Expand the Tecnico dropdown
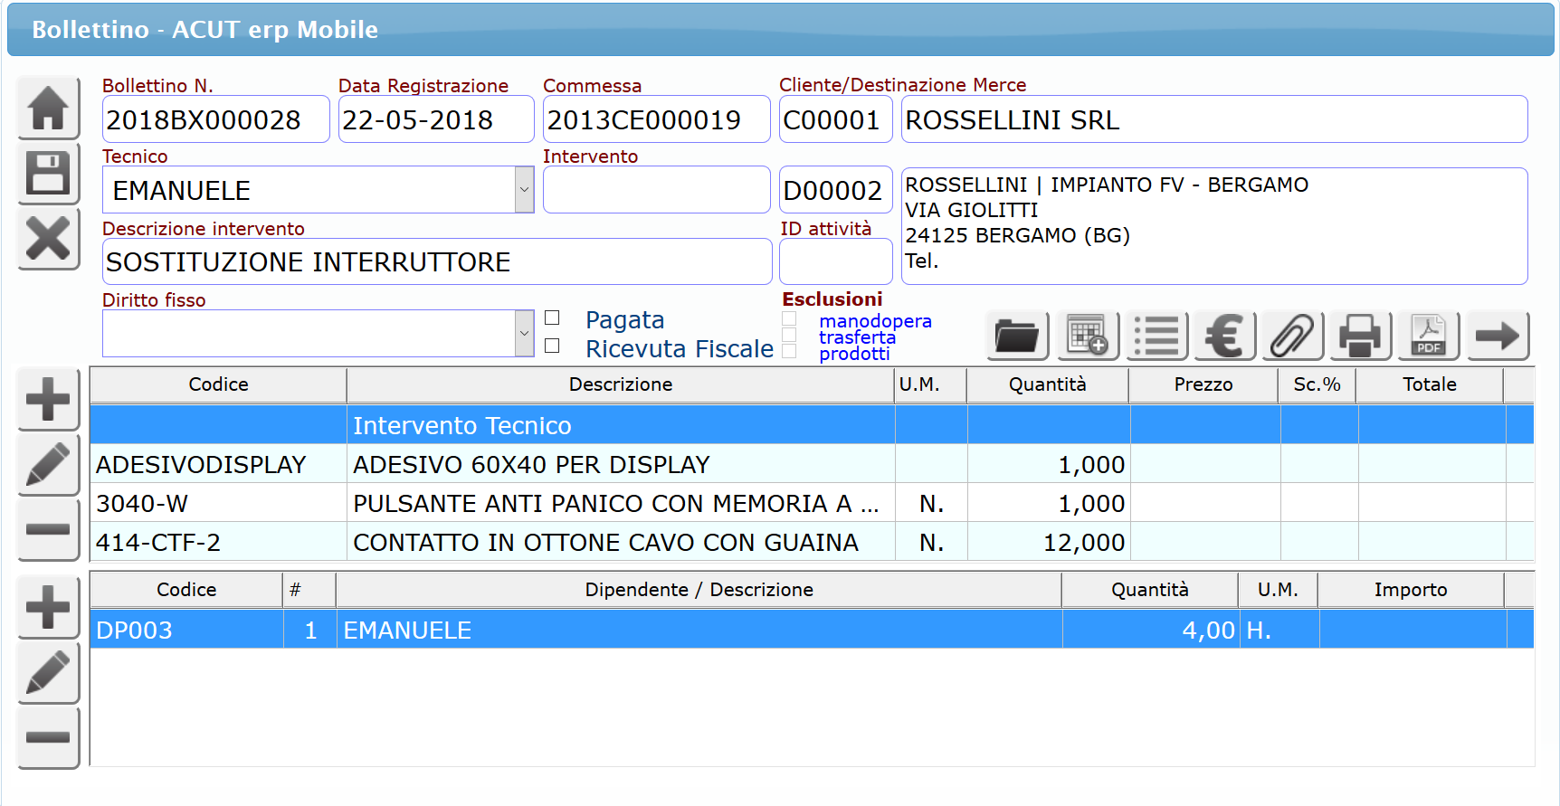Viewport: 1560px width, 806px height. pos(524,190)
